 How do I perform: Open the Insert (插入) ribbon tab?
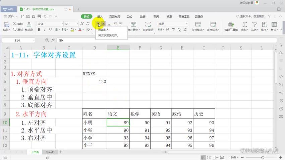(100, 16)
